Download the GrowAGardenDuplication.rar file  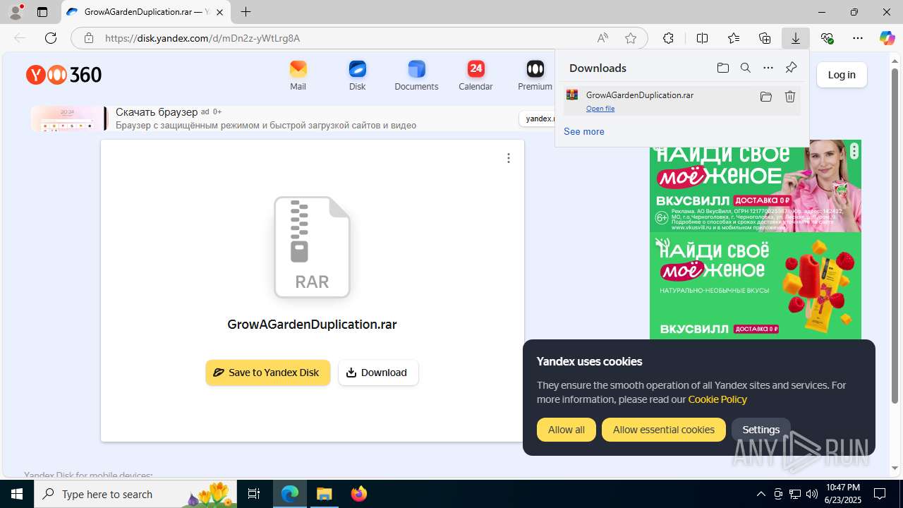pos(378,373)
